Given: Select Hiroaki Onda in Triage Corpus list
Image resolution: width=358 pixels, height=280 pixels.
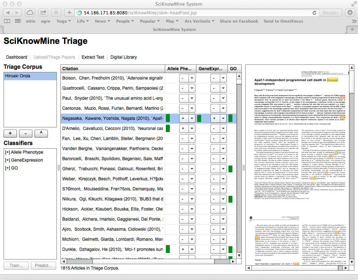Looking at the screenshot, I should [x=30, y=76].
